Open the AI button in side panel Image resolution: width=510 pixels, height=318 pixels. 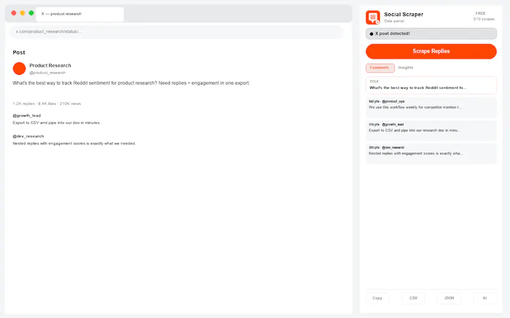pyautogui.click(x=484, y=298)
